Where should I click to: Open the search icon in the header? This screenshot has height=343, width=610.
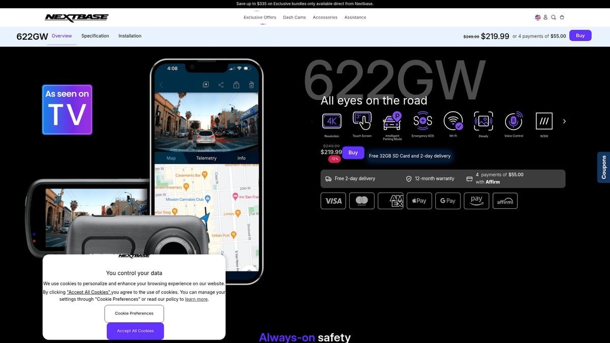point(553,17)
